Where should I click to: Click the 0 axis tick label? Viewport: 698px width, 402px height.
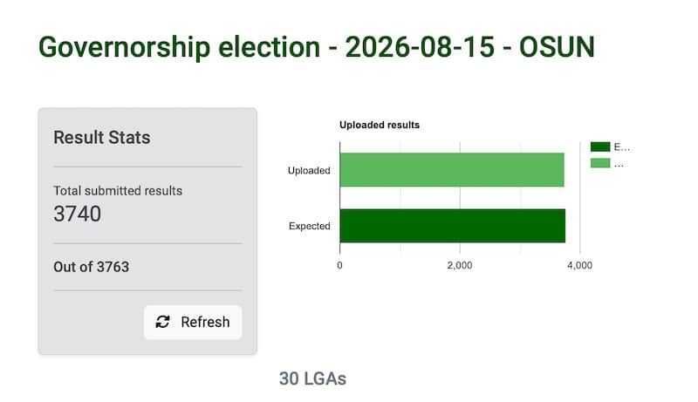339,265
